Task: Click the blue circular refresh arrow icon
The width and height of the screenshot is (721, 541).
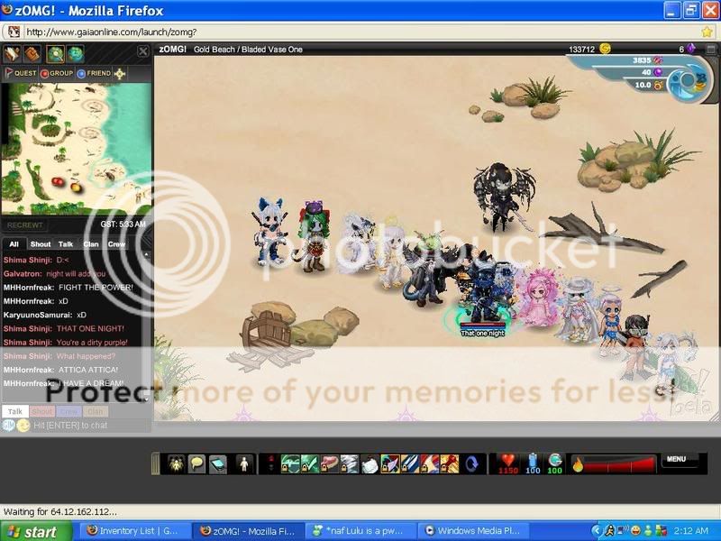Action: [471, 463]
